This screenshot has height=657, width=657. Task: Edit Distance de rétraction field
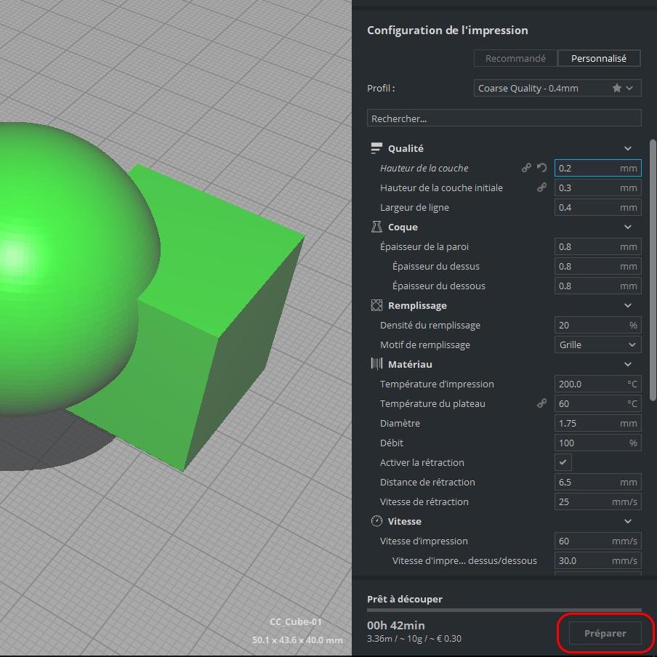click(x=597, y=483)
